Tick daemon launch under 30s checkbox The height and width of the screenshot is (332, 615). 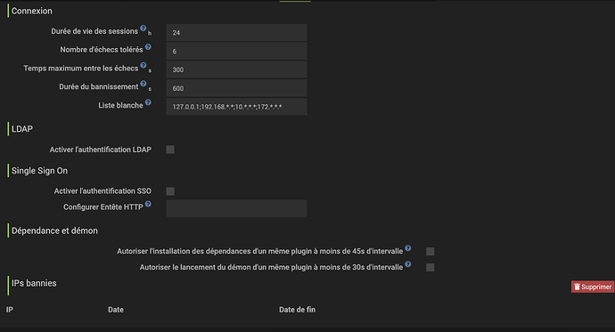[430, 267]
